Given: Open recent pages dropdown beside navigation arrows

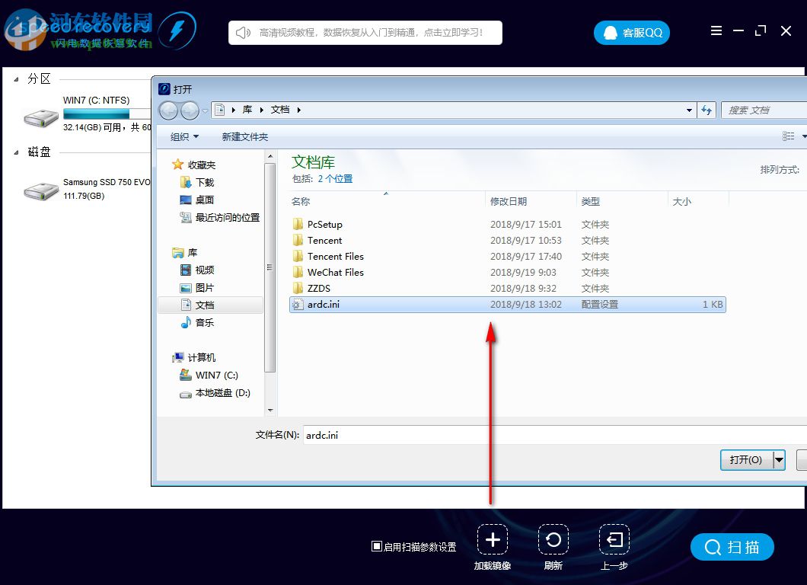Looking at the screenshot, I should pyautogui.click(x=205, y=110).
